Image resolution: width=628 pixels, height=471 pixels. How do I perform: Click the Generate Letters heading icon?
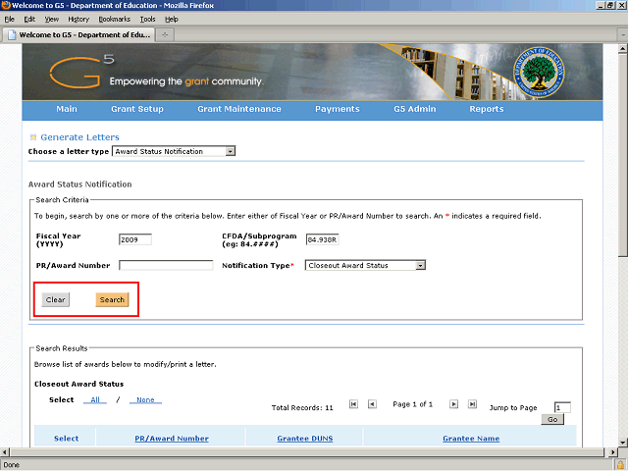(33, 137)
